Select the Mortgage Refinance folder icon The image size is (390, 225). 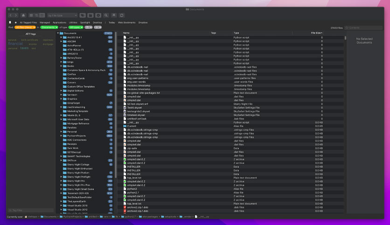(65, 123)
